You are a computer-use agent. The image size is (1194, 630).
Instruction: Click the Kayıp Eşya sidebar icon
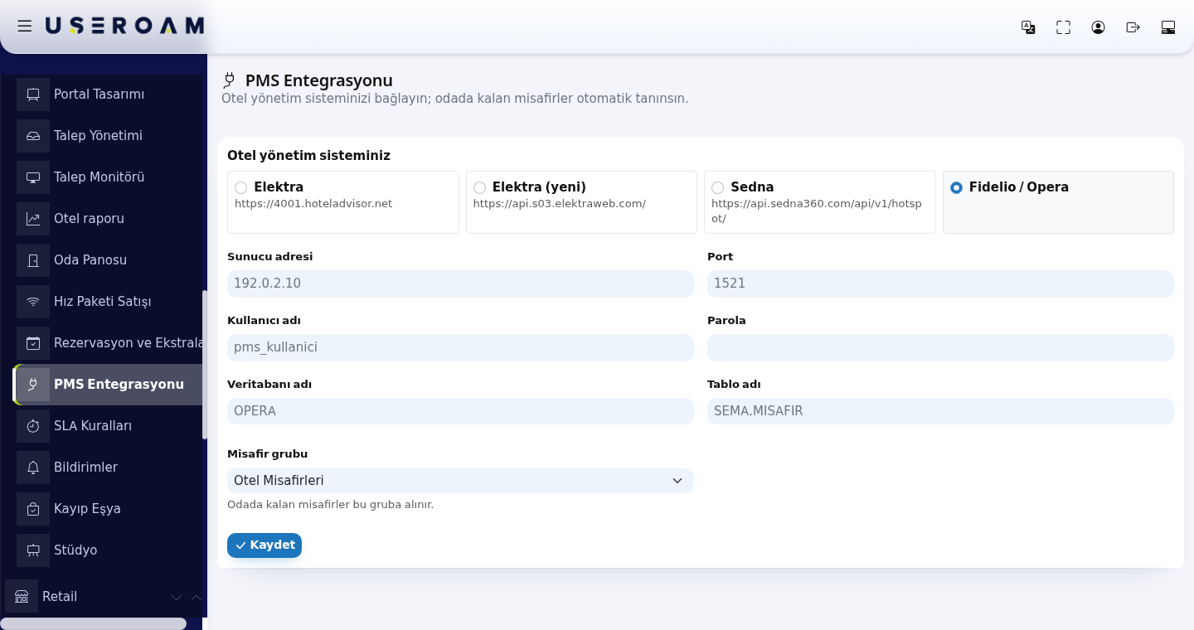[33, 509]
